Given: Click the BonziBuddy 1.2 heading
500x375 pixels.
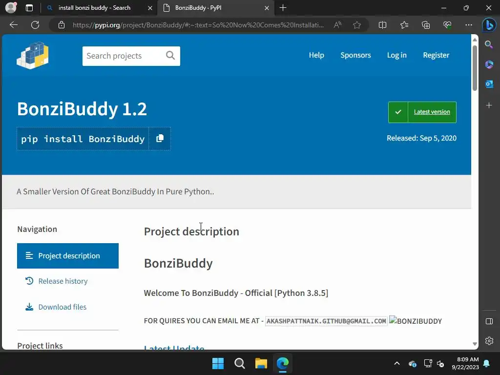Looking at the screenshot, I should (82, 109).
